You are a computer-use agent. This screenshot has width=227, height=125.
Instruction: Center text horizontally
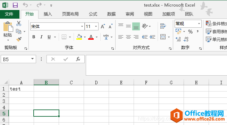coord(128,37)
